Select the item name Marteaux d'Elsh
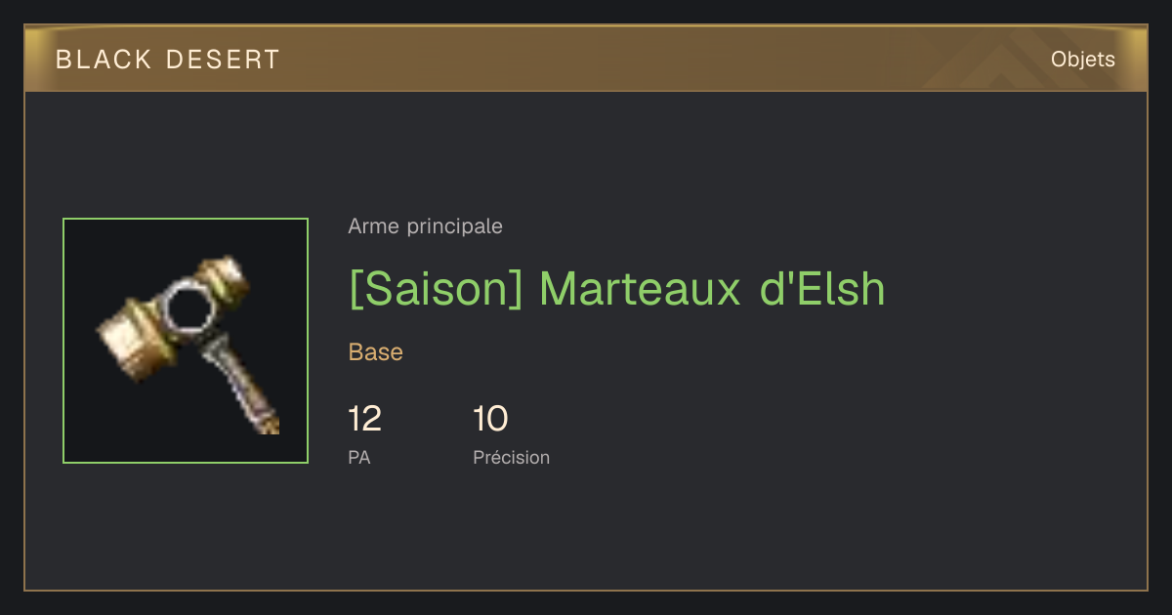1172x615 pixels. tap(712, 289)
